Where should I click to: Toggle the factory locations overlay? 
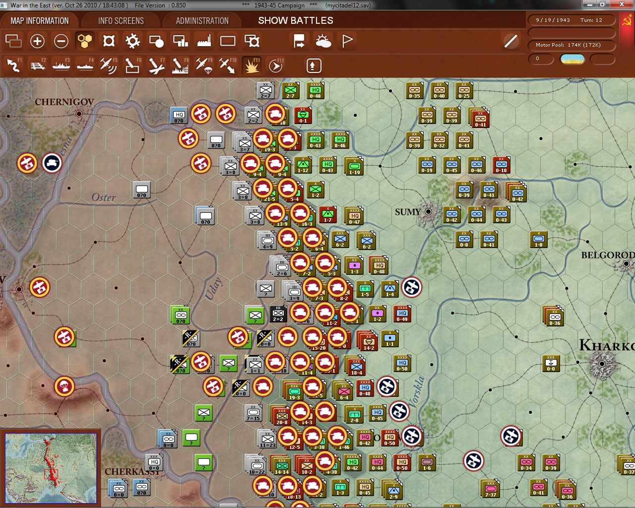click(x=204, y=41)
